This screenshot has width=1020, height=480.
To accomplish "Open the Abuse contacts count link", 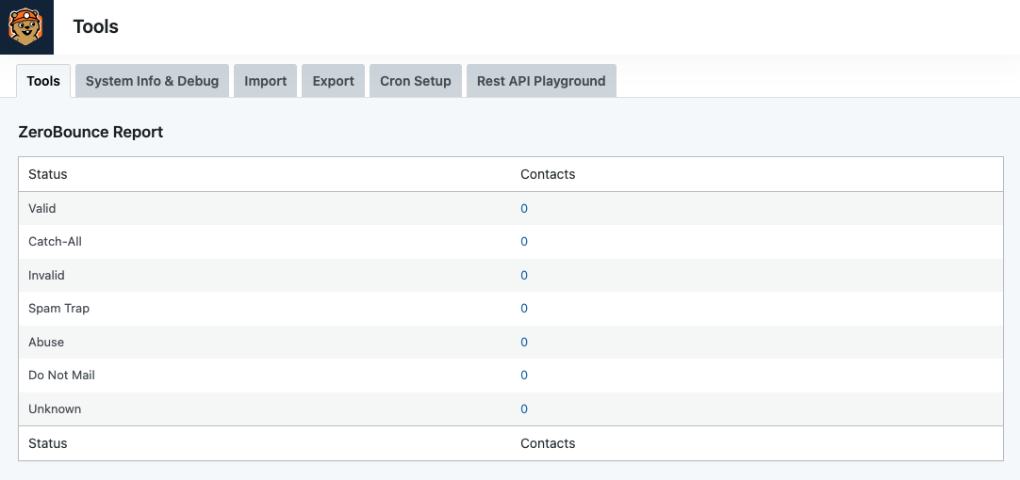I will click(523, 343).
